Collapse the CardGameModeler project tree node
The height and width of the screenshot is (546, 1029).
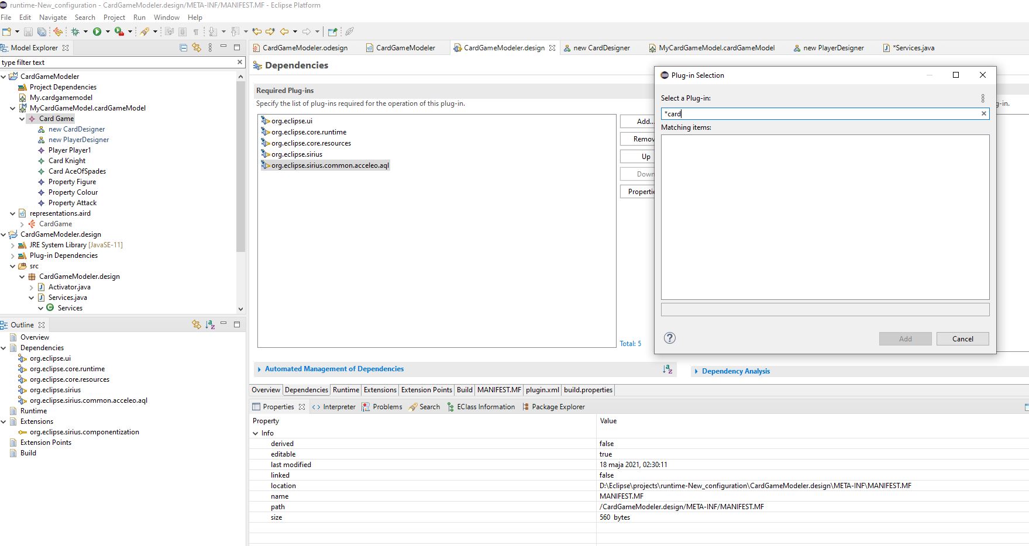tap(4, 77)
